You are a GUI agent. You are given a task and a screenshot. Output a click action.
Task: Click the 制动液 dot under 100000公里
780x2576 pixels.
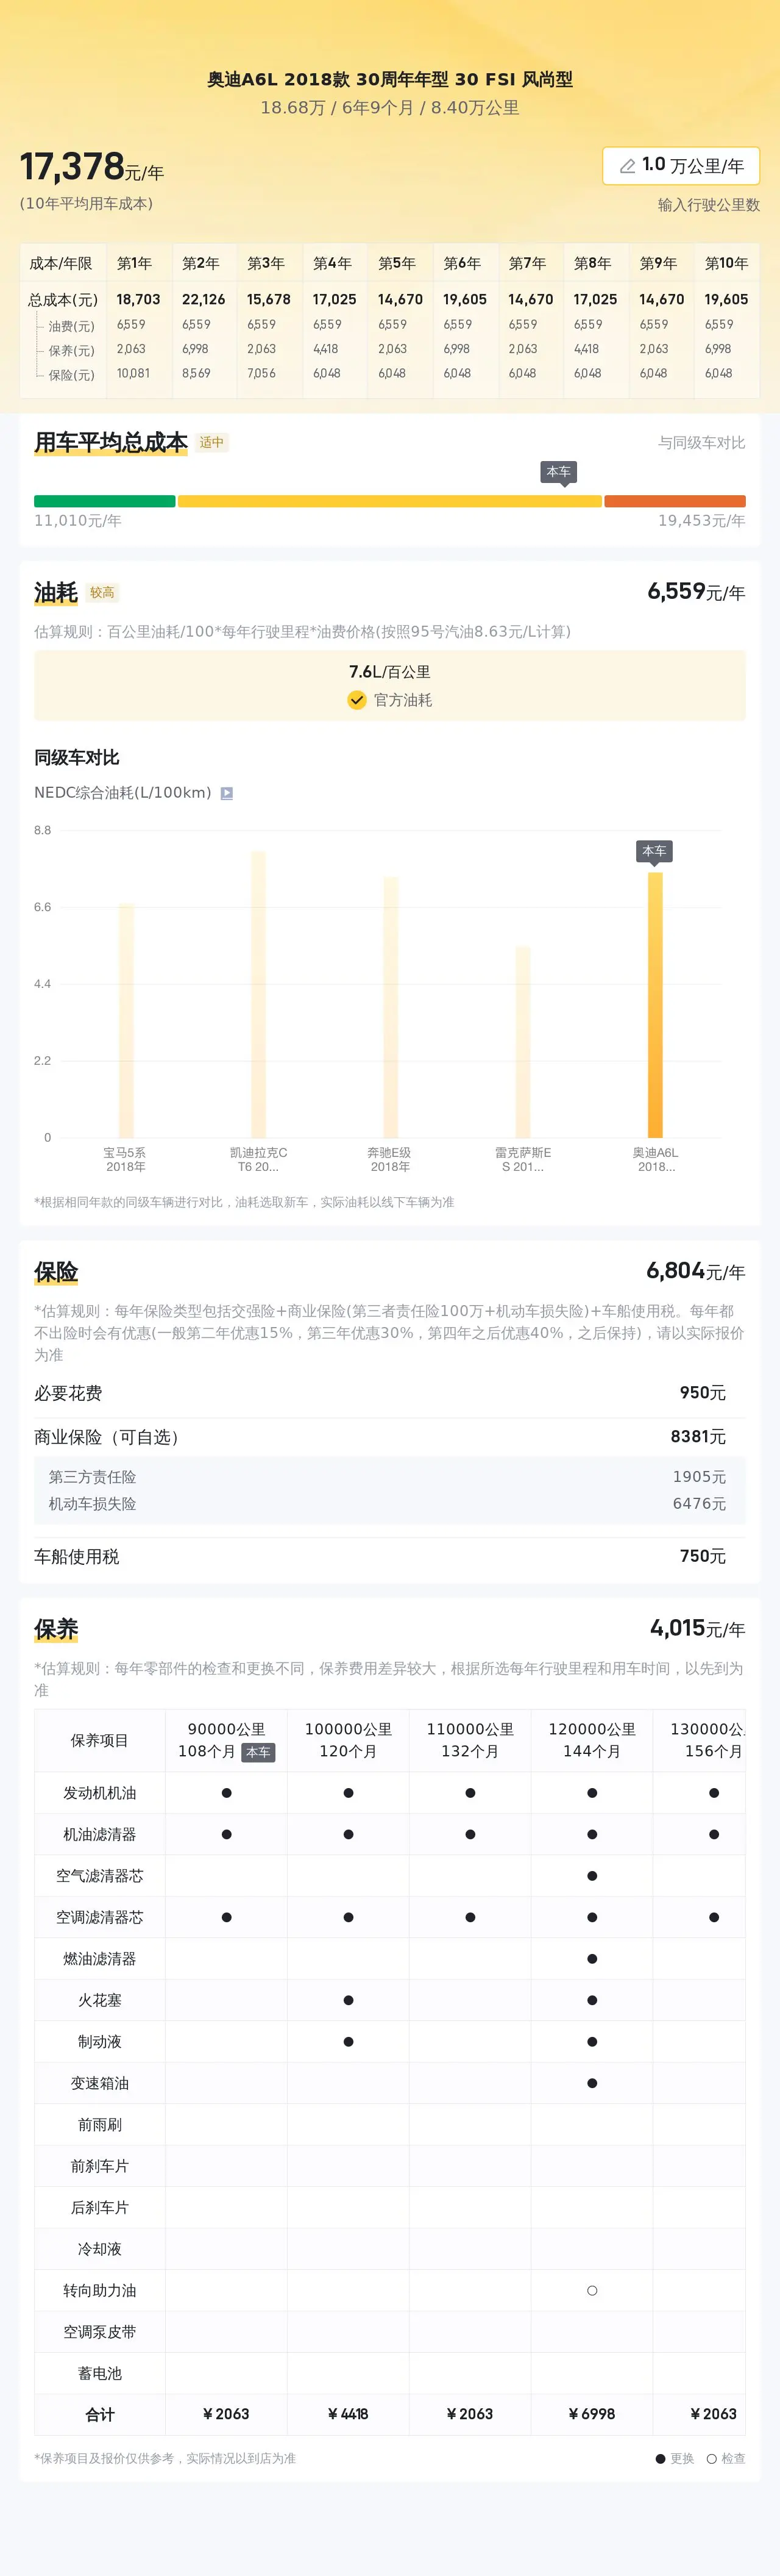click(x=349, y=2042)
